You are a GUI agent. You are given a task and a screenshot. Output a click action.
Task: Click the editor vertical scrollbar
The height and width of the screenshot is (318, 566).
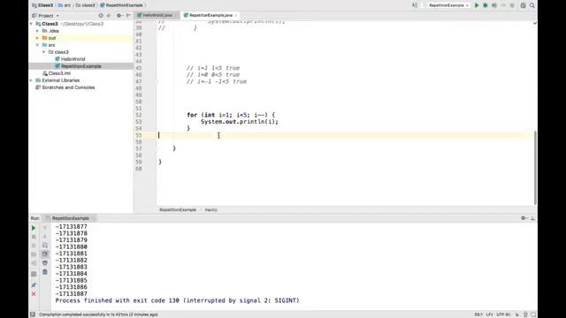coord(535,167)
